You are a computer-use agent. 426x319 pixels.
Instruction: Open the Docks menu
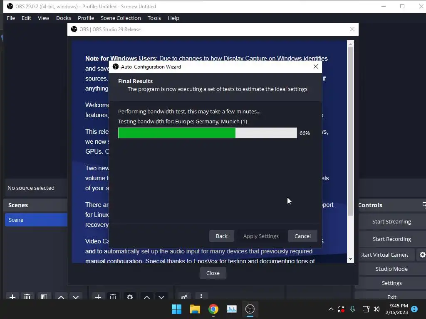pyautogui.click(x=64, y=18)
